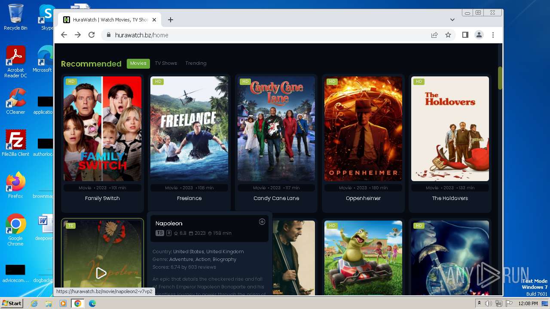Select the Movies filter tab
Viewport: 550px width, 309px height.
[138, 64]
